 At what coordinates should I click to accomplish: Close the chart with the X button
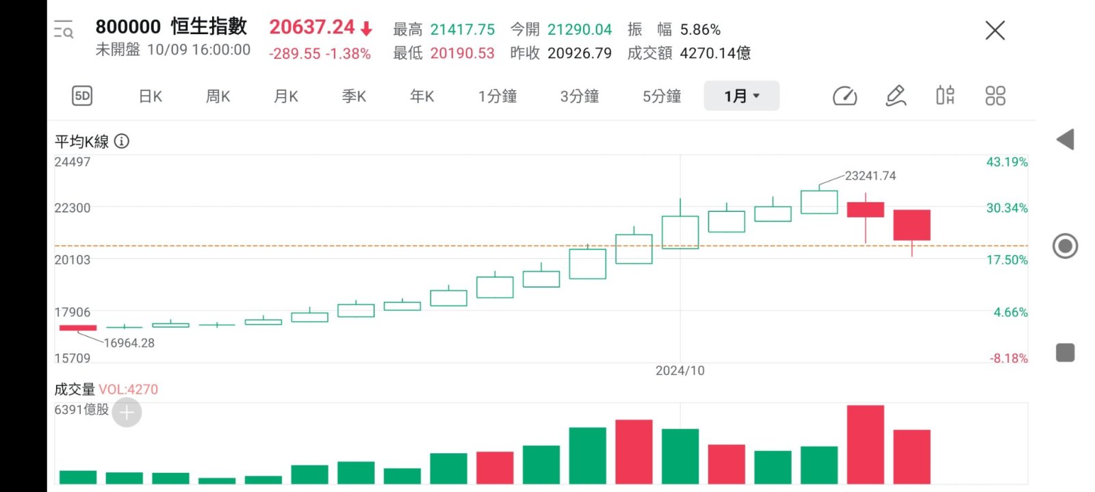[994, 30]
